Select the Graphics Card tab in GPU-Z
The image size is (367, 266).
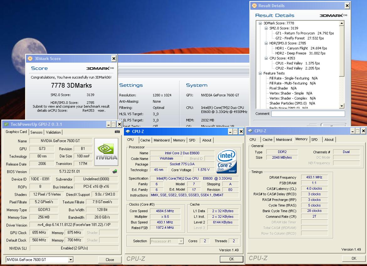pyautogui.click(x=16, y=132)
